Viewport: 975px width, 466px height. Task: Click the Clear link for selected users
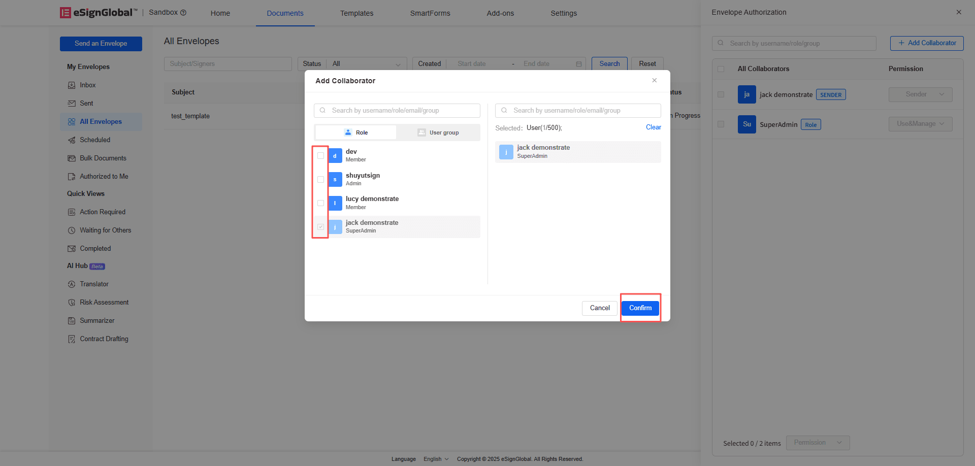coord(653,127)
